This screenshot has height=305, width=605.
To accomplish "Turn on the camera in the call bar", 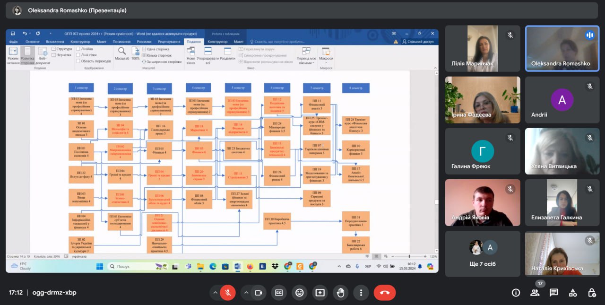I will click(x=258, y=293).
